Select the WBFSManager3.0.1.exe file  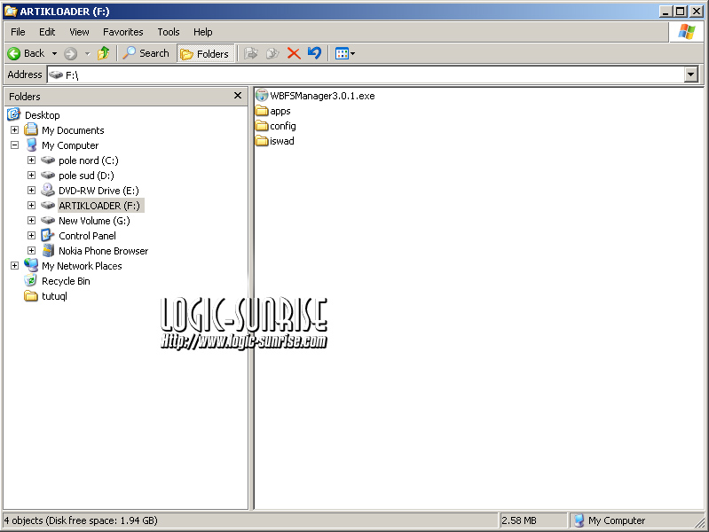tap(315, 96)
